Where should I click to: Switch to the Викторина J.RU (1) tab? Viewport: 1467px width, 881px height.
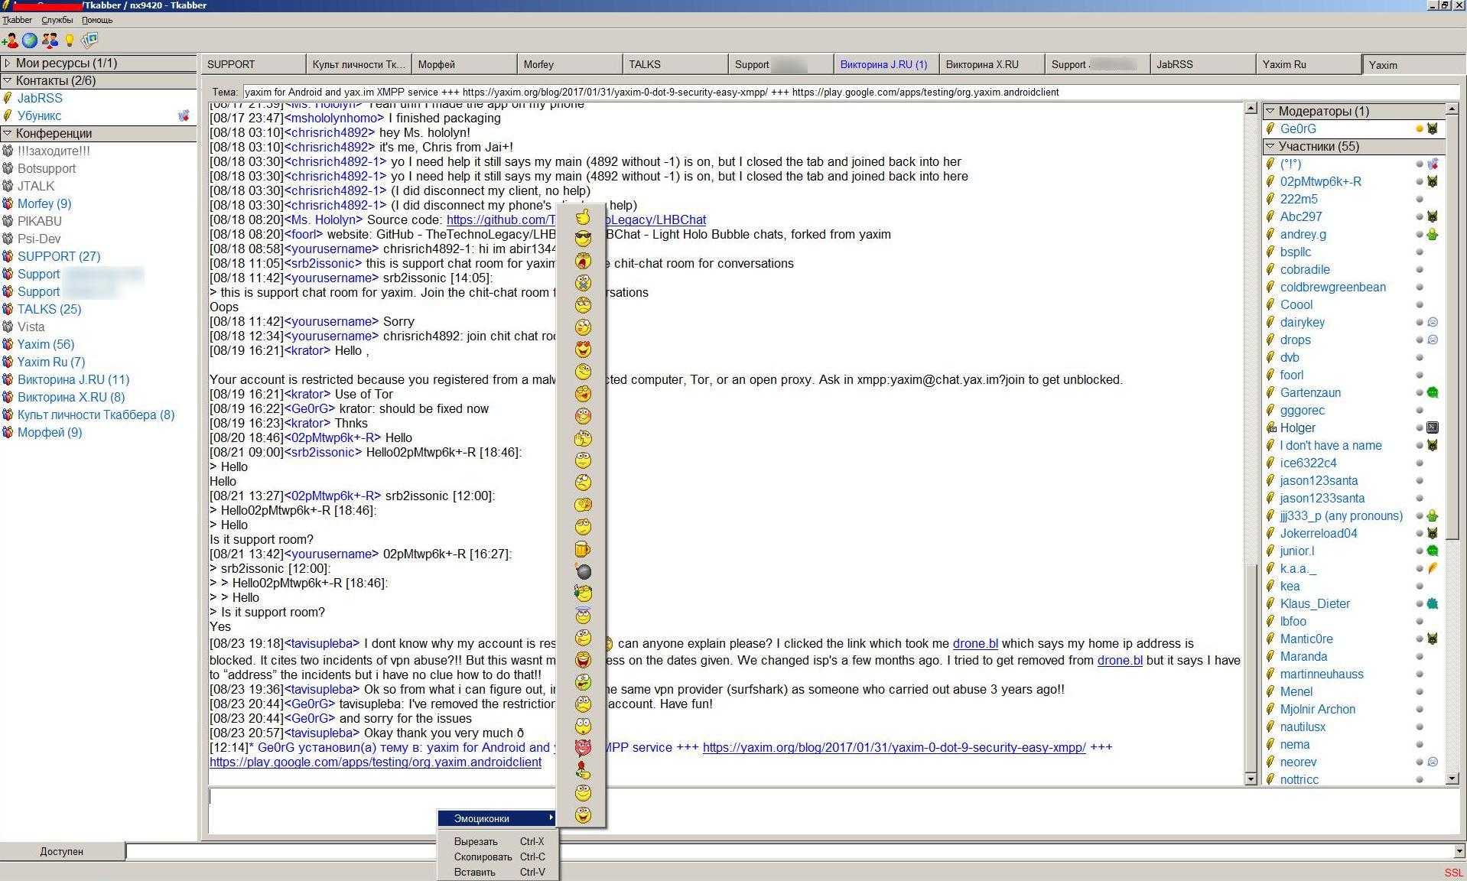point(885,64)
